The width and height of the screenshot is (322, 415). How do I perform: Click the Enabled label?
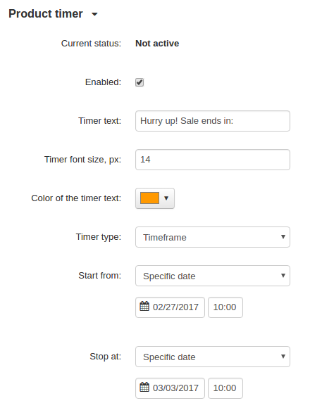click(103, 82)
